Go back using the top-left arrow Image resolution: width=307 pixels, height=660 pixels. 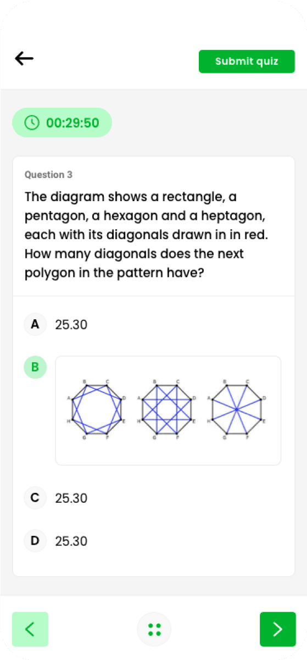pyautogui.click(x=24, y=58)
